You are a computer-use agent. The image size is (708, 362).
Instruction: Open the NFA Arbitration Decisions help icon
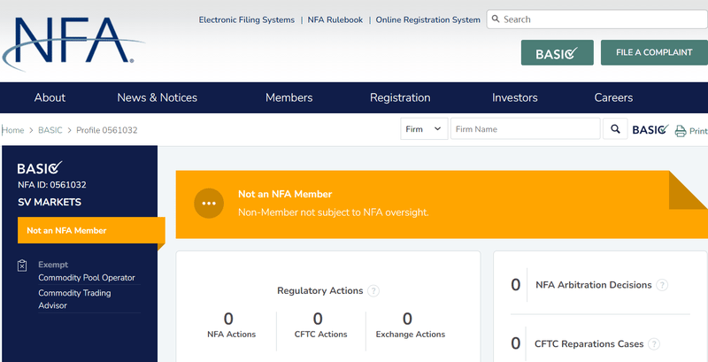[x=662, y=285]
